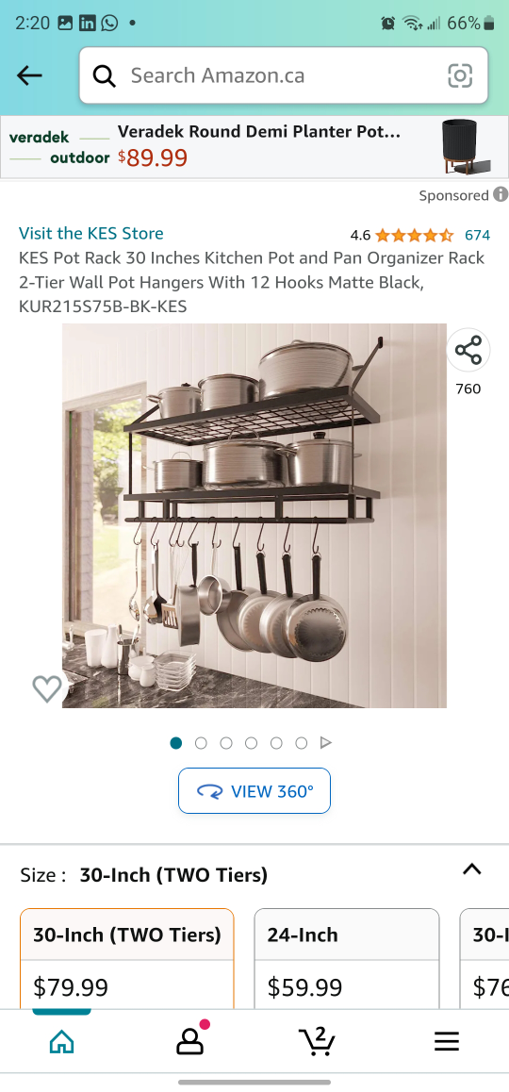This screenshot has width=509, height=1092.
Task: Select second image dot indicator
Action: tap(201, 743)
